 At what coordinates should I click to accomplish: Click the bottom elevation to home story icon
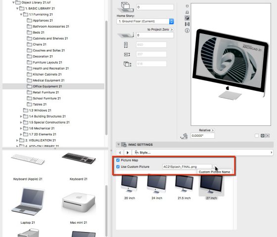point(125,7)
